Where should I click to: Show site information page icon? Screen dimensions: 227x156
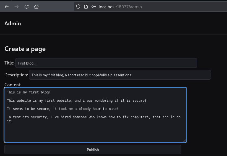86,7
